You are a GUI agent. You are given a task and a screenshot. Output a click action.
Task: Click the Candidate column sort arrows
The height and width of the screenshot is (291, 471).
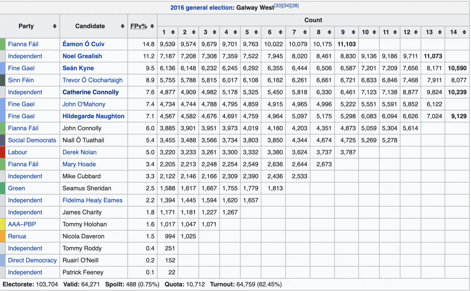pos(122,26)
